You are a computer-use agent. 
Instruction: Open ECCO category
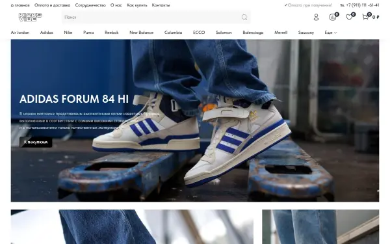coord(199,33)
